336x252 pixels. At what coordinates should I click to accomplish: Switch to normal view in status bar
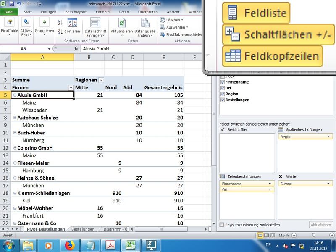260,235
